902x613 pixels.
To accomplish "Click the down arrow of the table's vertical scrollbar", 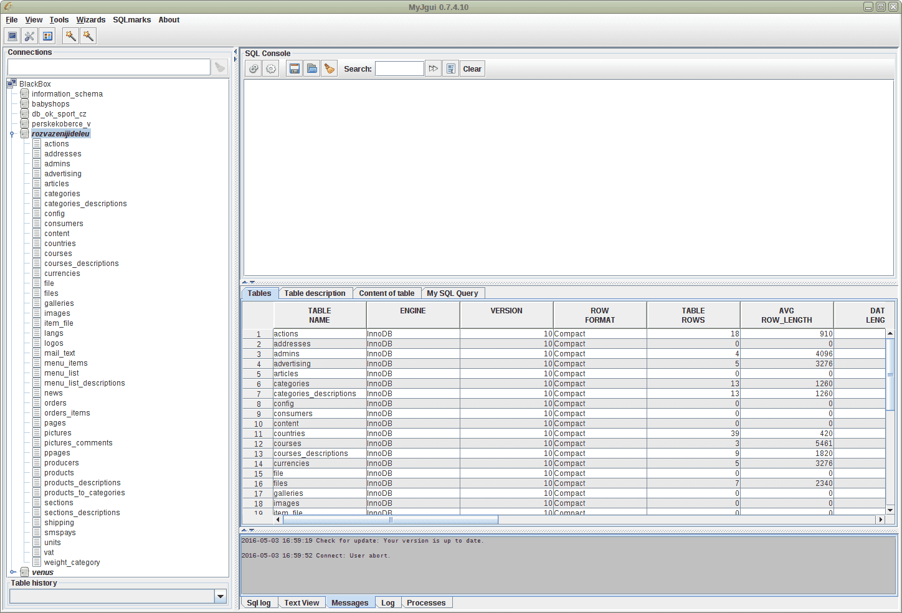I will [890, 510].
